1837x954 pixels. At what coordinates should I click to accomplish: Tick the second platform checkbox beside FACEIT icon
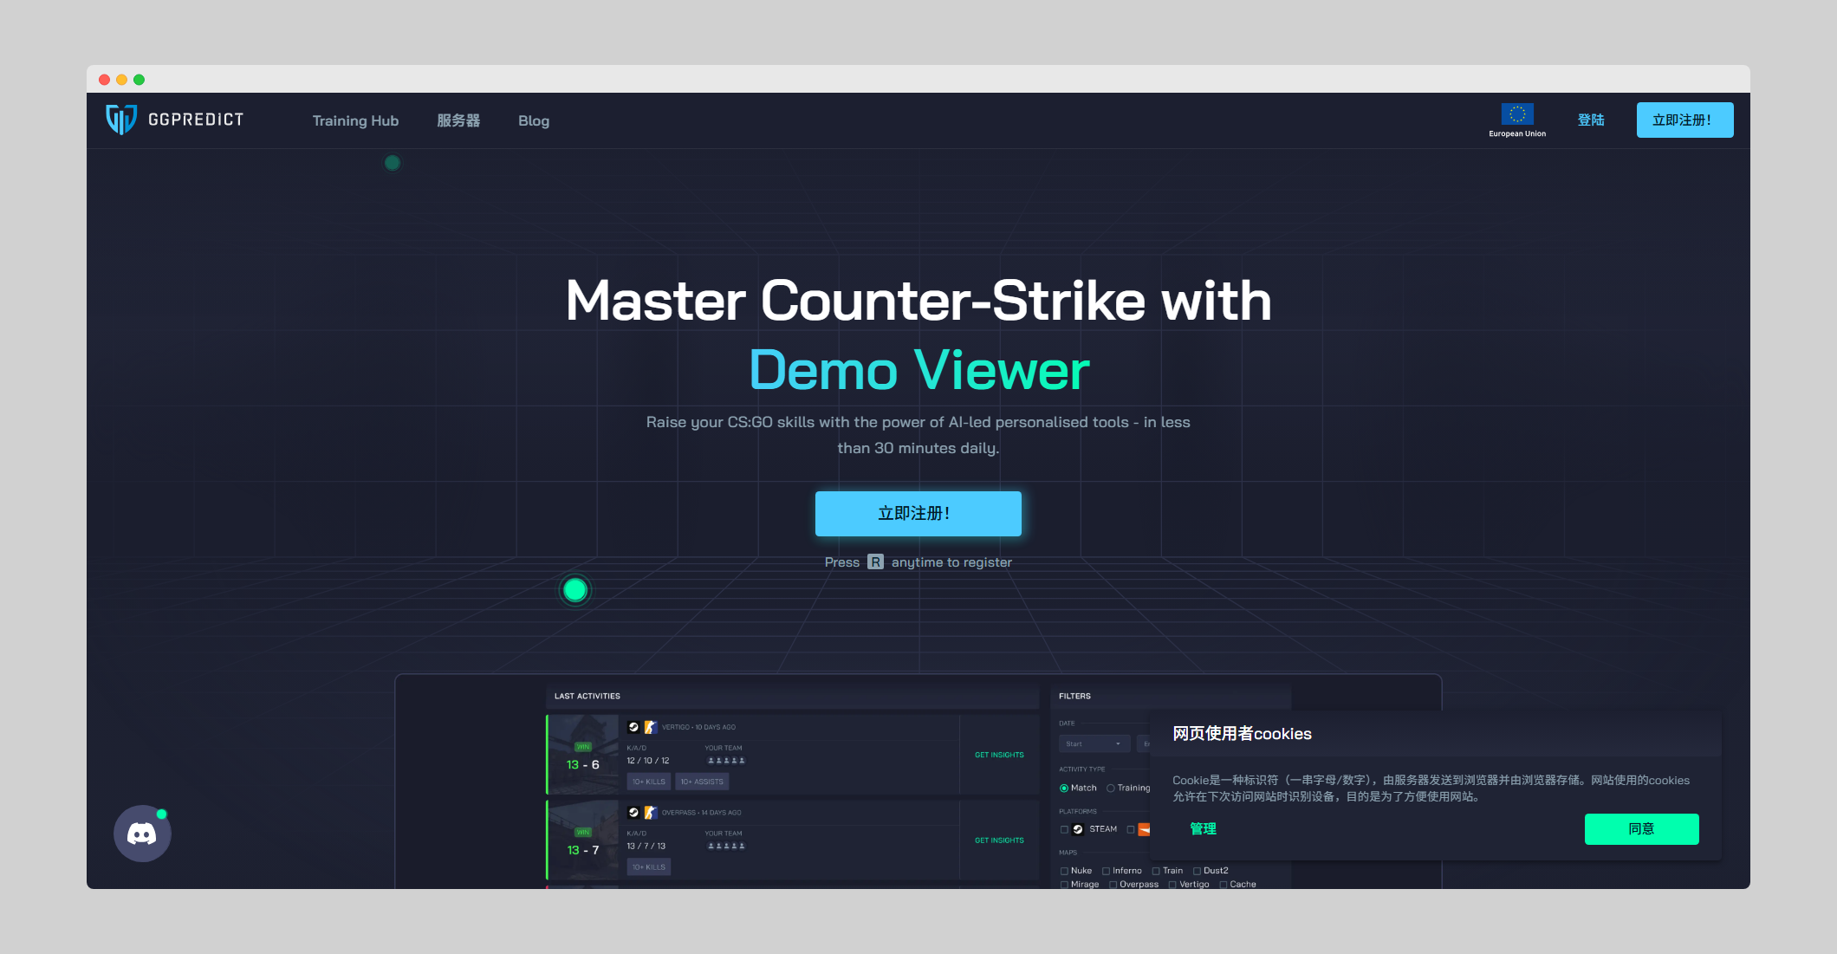[x=1131, y=830]
